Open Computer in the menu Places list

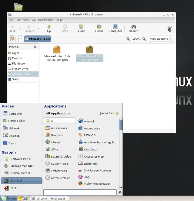[x=12, y=113]
